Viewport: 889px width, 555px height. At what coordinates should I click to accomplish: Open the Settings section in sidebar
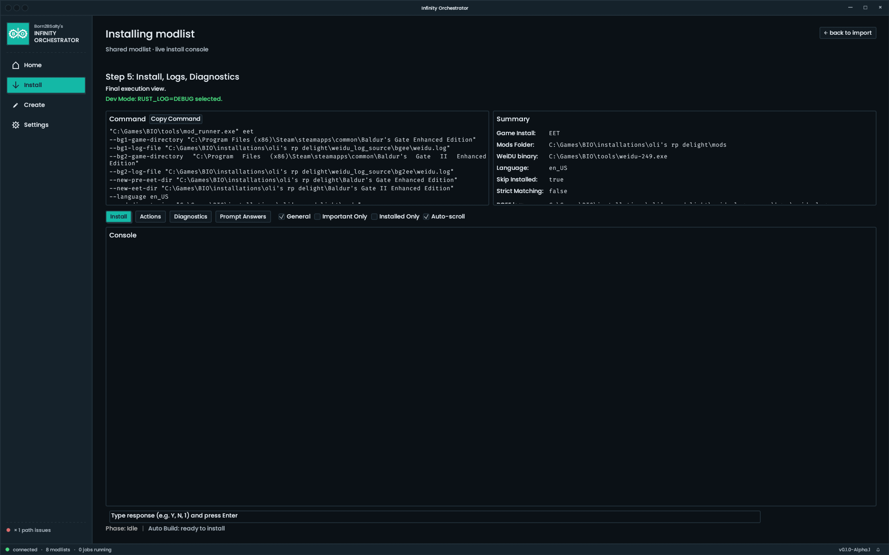click(46, 125)
